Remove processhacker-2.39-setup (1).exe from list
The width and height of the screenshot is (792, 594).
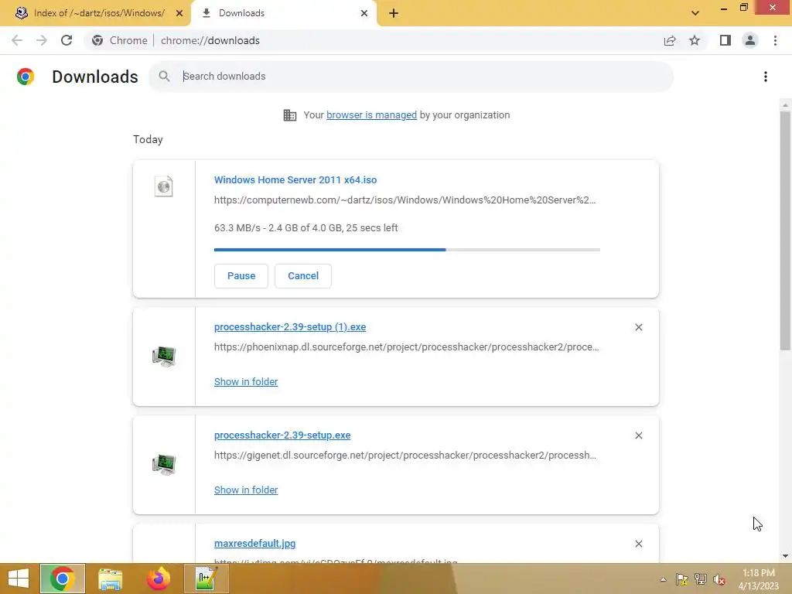(638, 327)
